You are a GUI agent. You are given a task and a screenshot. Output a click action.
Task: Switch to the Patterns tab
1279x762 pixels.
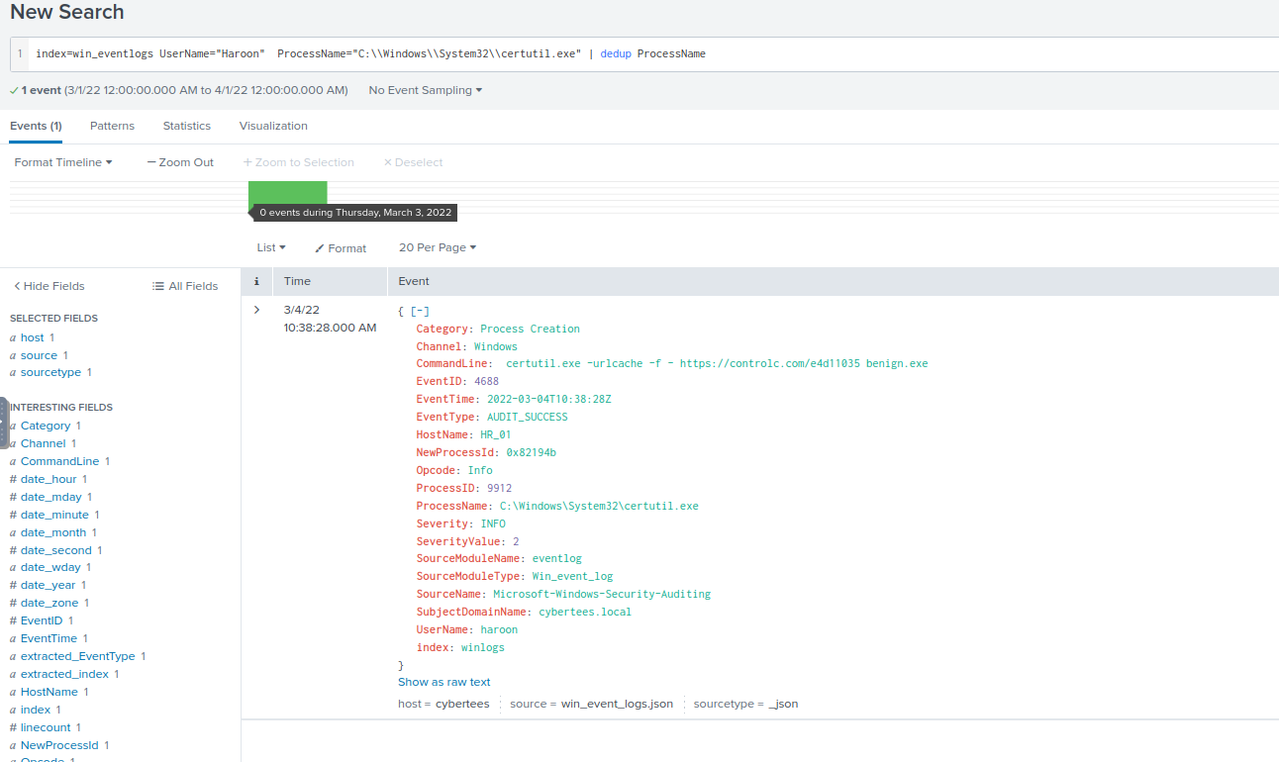112,126
